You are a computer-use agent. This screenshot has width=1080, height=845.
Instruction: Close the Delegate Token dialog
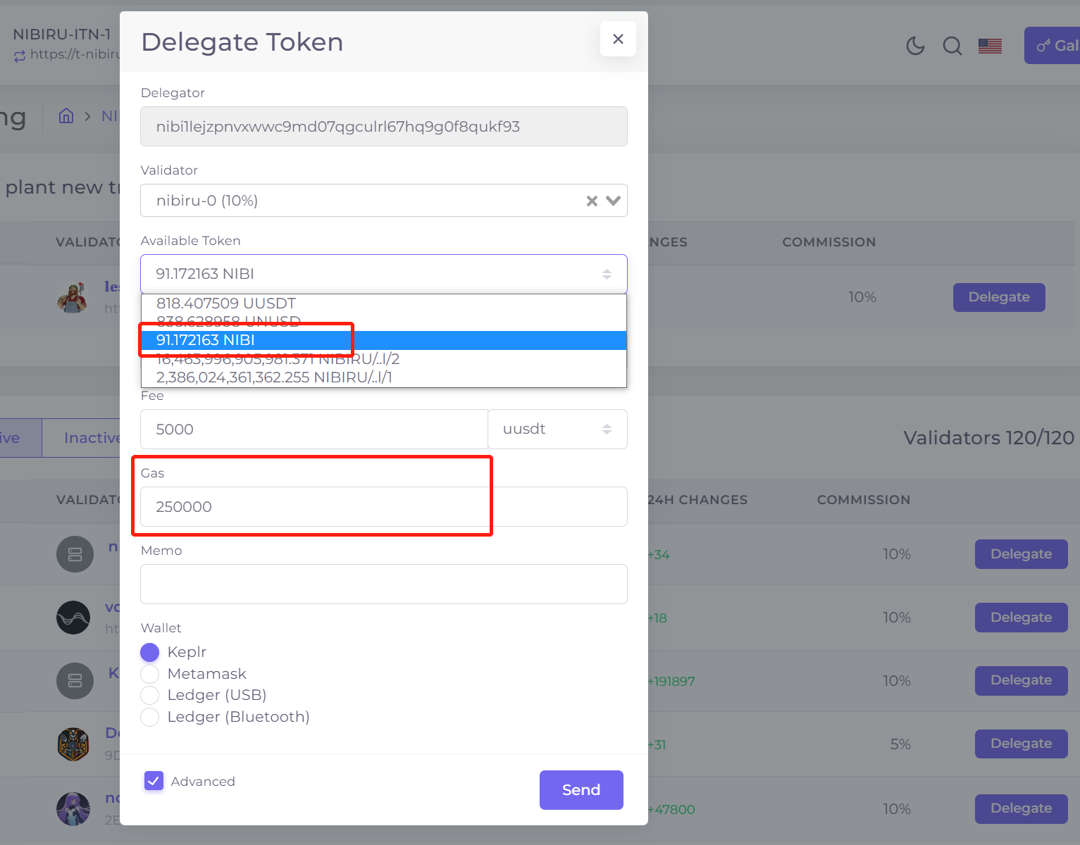pos(618,39)
